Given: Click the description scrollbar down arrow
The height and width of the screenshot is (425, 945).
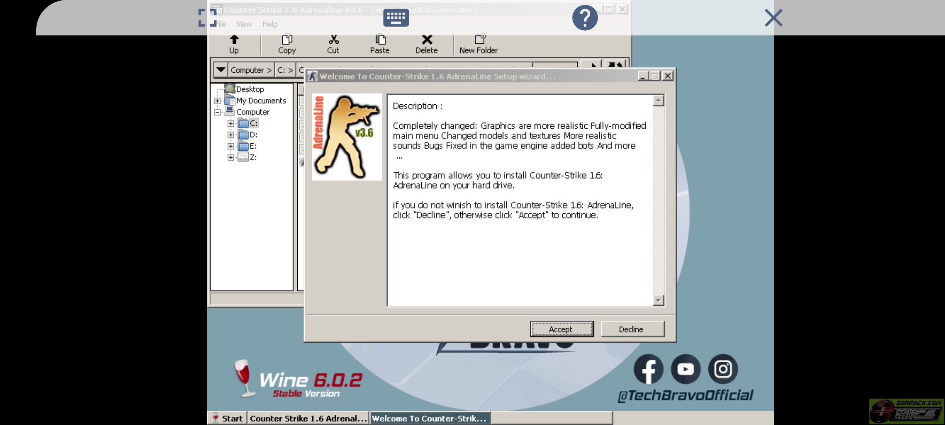Looking at the screenshot, I should pos(658,301).
